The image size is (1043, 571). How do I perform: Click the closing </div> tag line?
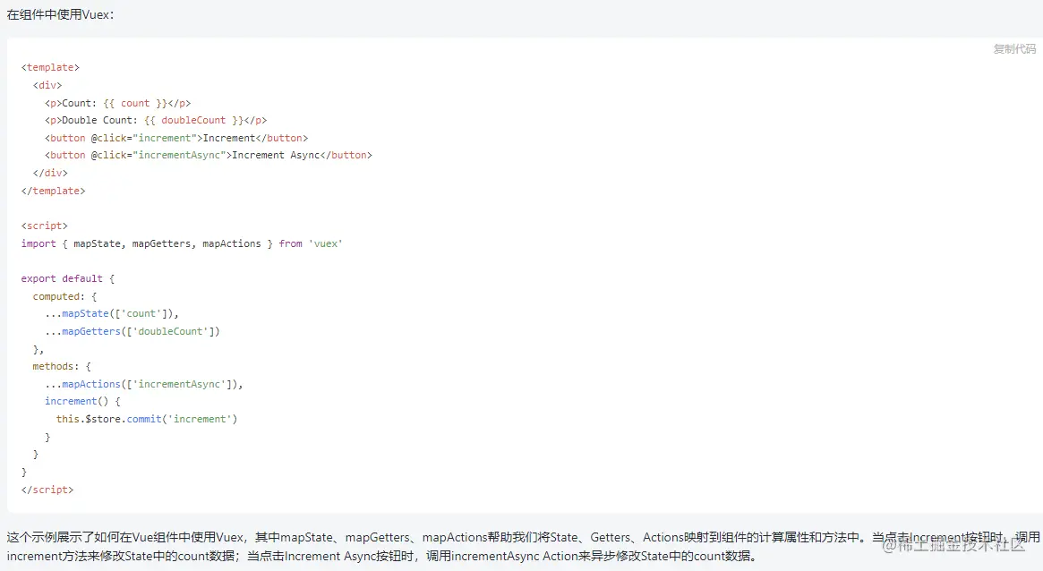point(50,173)
